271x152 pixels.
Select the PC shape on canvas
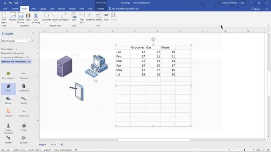coord(96,66)
